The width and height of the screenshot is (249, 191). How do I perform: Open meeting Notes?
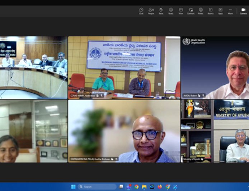pos(201,11)
